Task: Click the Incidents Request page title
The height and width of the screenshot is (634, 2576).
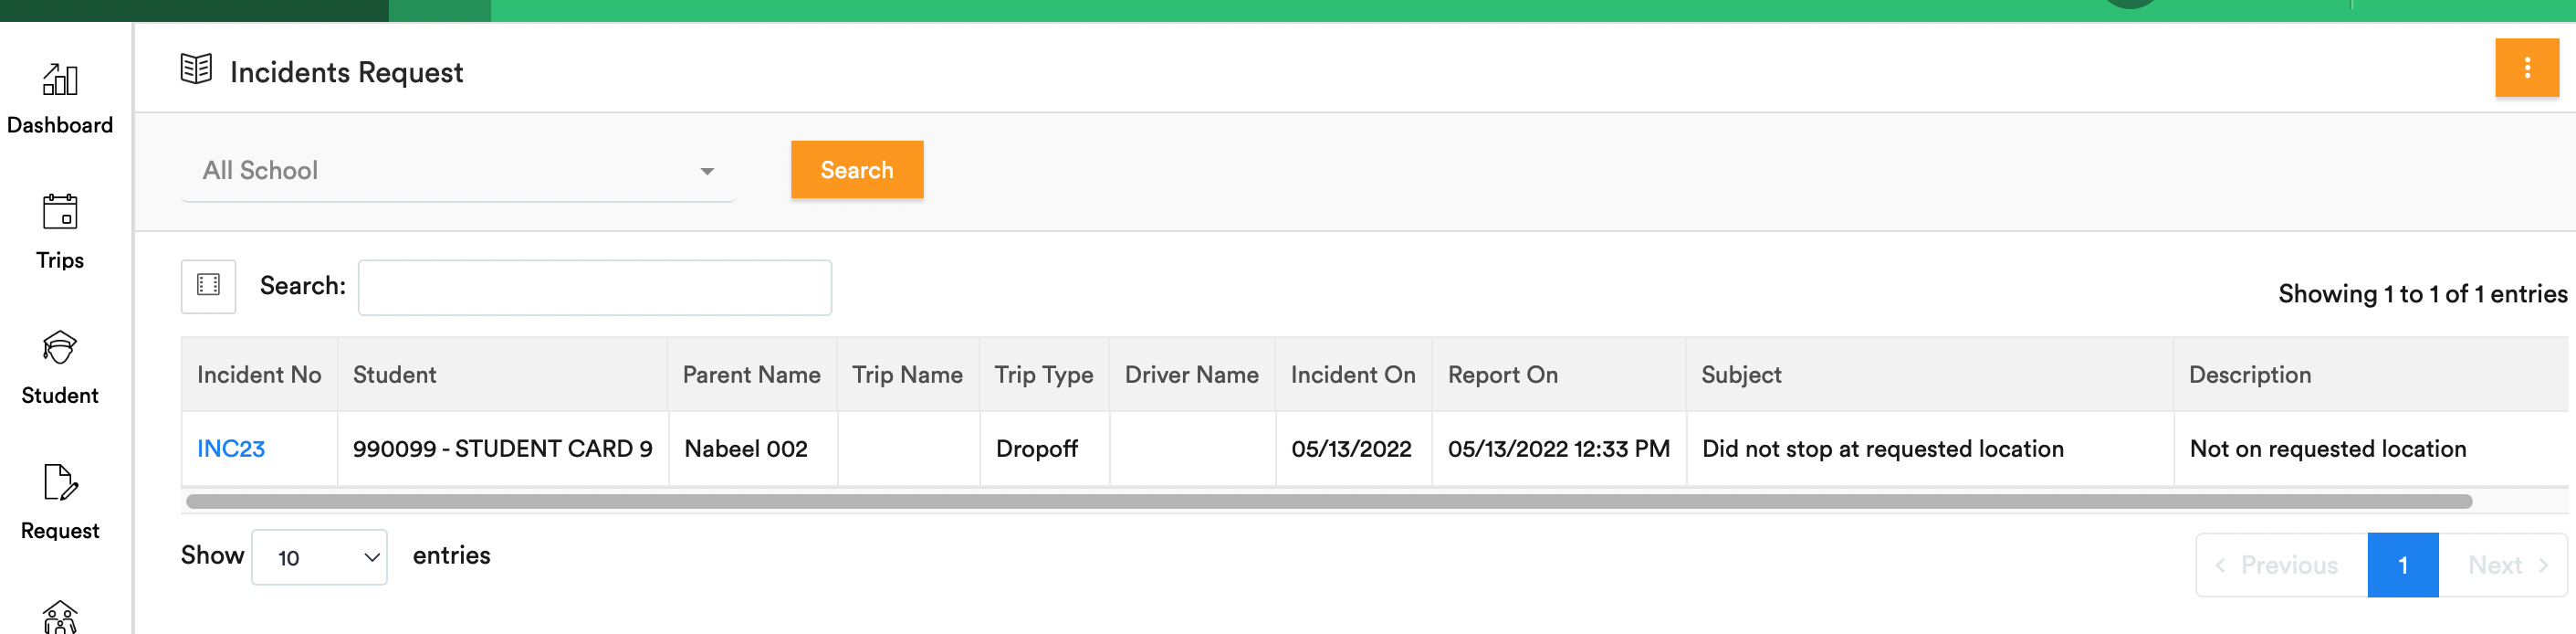Action: click(x=346, y=72)
